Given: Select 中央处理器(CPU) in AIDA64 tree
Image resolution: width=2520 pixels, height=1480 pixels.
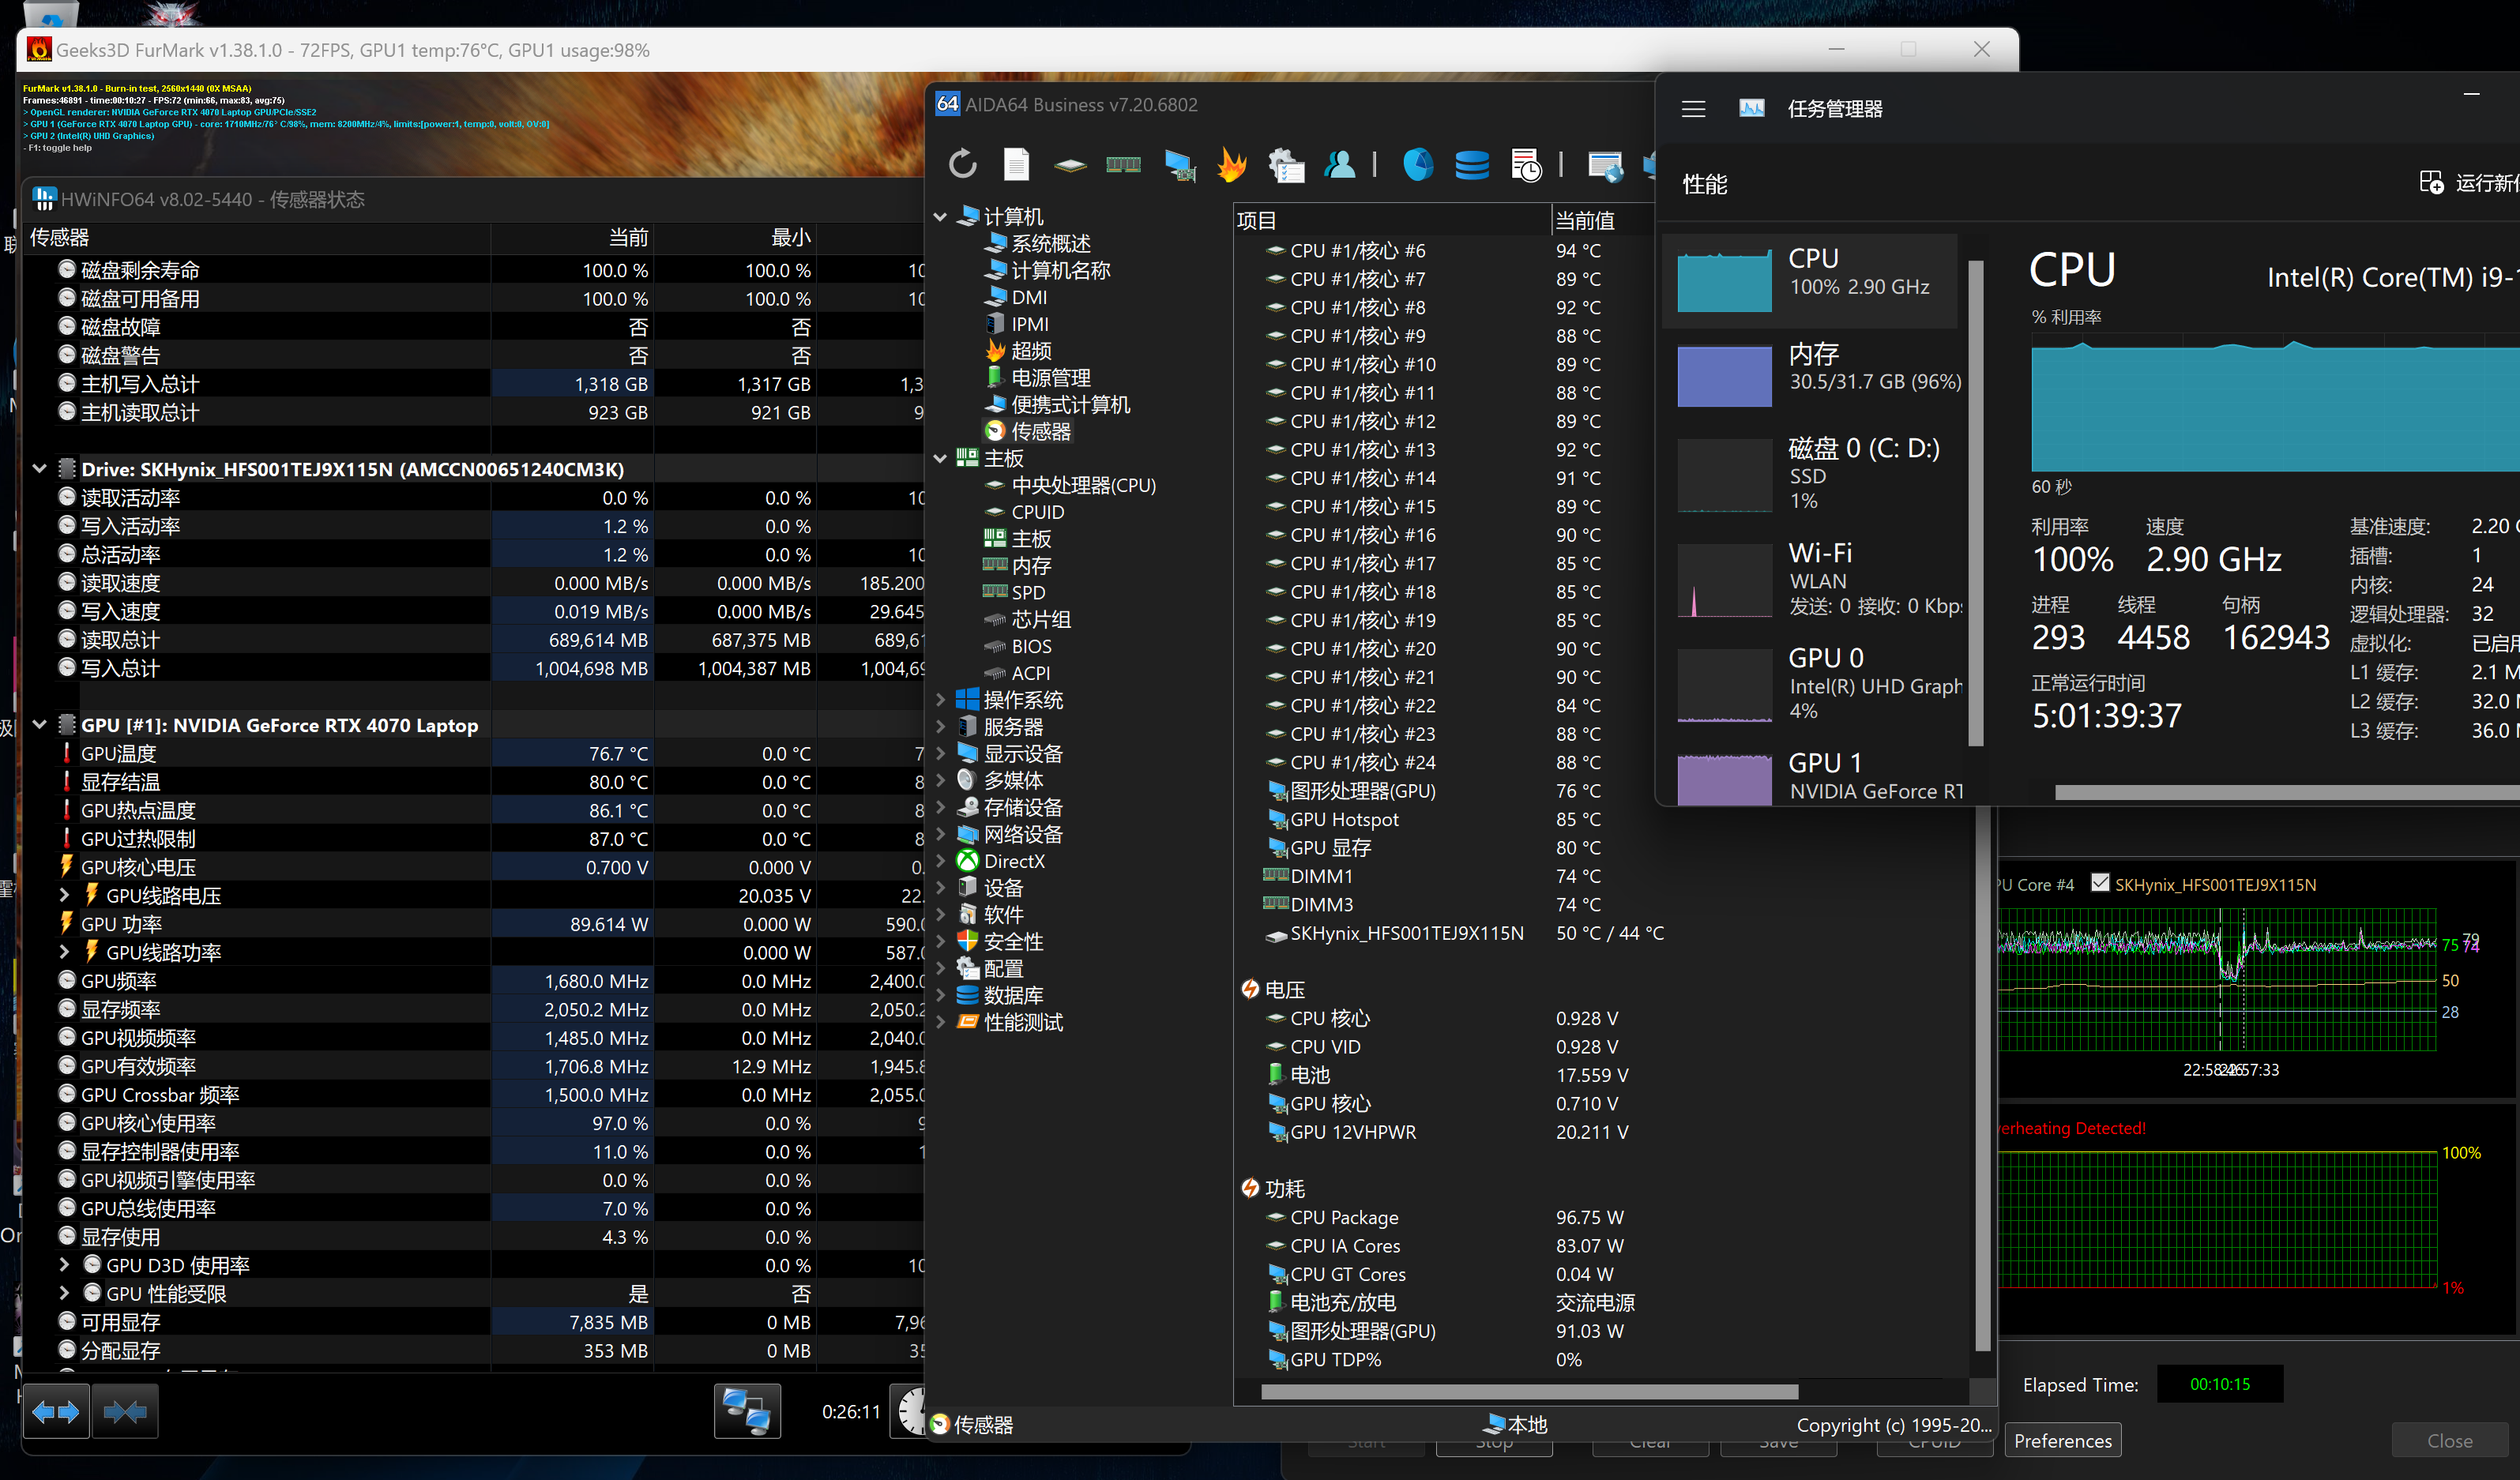Looking at the screenshot, I should coord(1084,485).
